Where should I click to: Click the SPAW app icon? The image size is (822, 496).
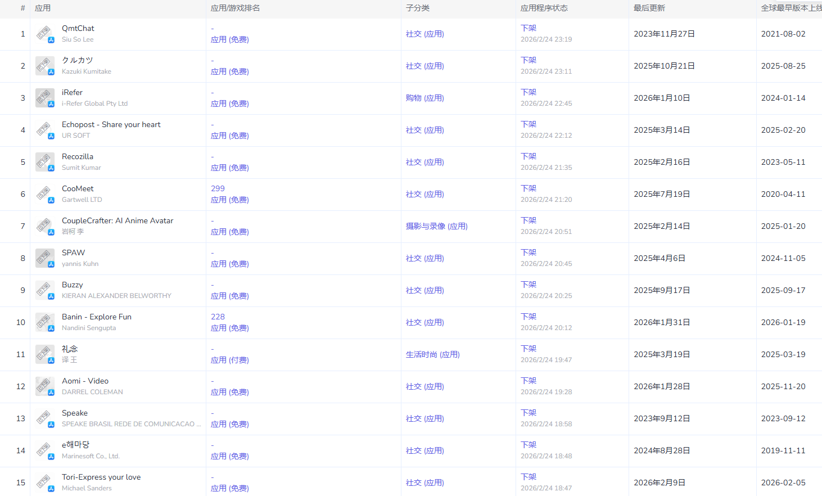point(45,258)
